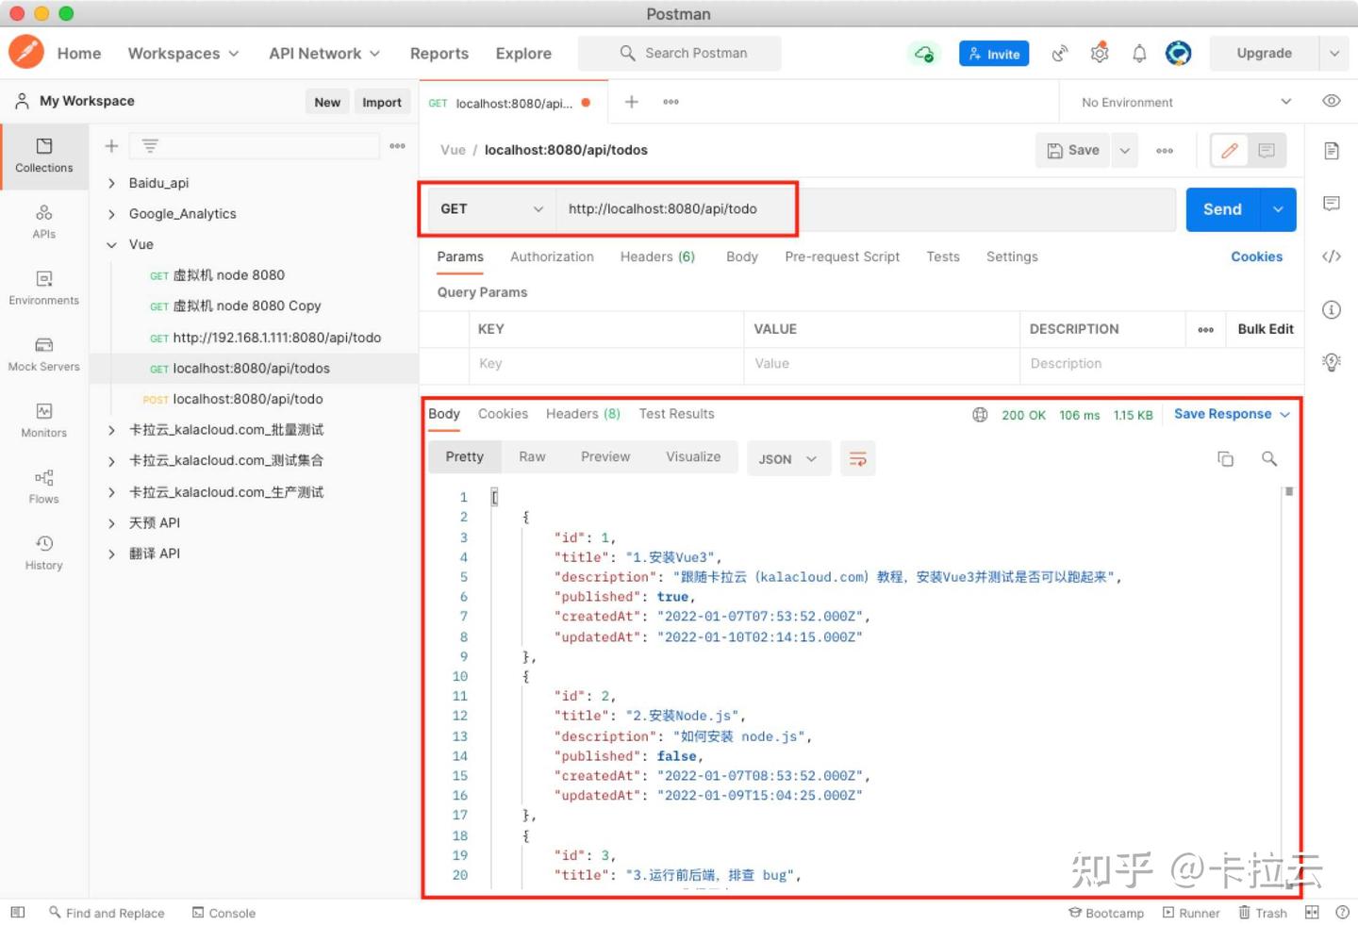Open the Mock Servers panel
1358x925 pixels.
pyautogui.click(x=43, y=355)
